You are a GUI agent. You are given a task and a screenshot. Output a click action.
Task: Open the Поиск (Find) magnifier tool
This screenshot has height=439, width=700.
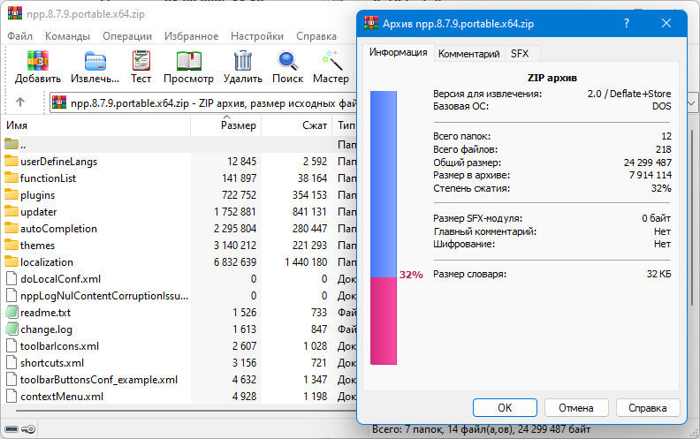(287, 61)
